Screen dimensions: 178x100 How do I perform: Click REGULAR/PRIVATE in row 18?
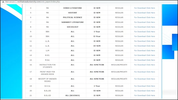coord(119,79)
